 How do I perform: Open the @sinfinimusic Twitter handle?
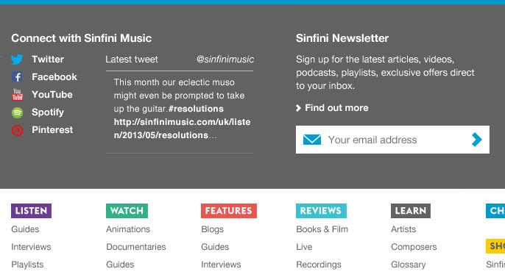(225, 60)
